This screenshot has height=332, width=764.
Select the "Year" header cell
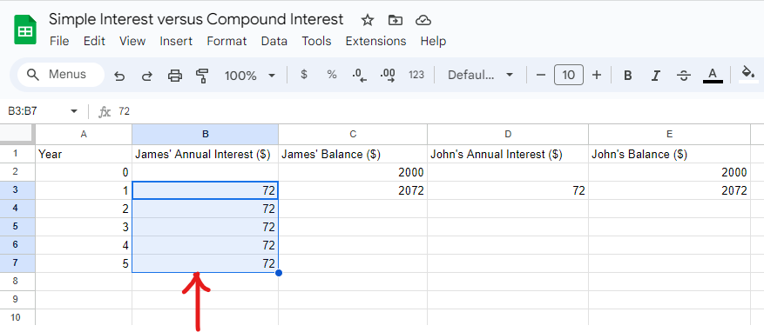click(84, 154)
